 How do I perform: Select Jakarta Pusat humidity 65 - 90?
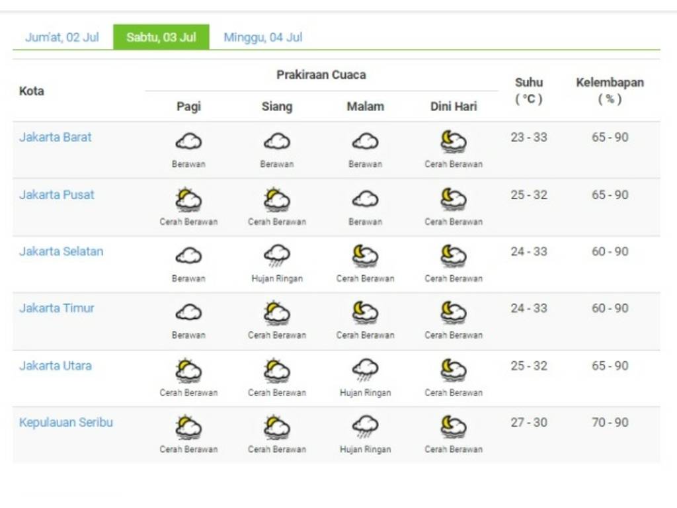(x=610, y=195)
